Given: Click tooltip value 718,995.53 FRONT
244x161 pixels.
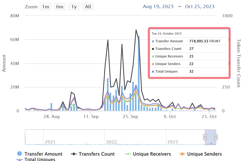Looking at the screenshot, I should [205, 41].
